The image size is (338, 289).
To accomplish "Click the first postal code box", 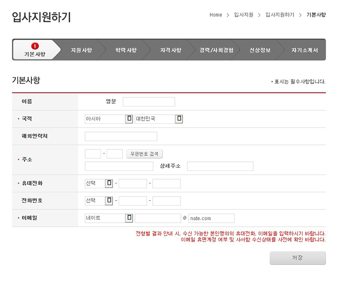I will pos(93,154).
